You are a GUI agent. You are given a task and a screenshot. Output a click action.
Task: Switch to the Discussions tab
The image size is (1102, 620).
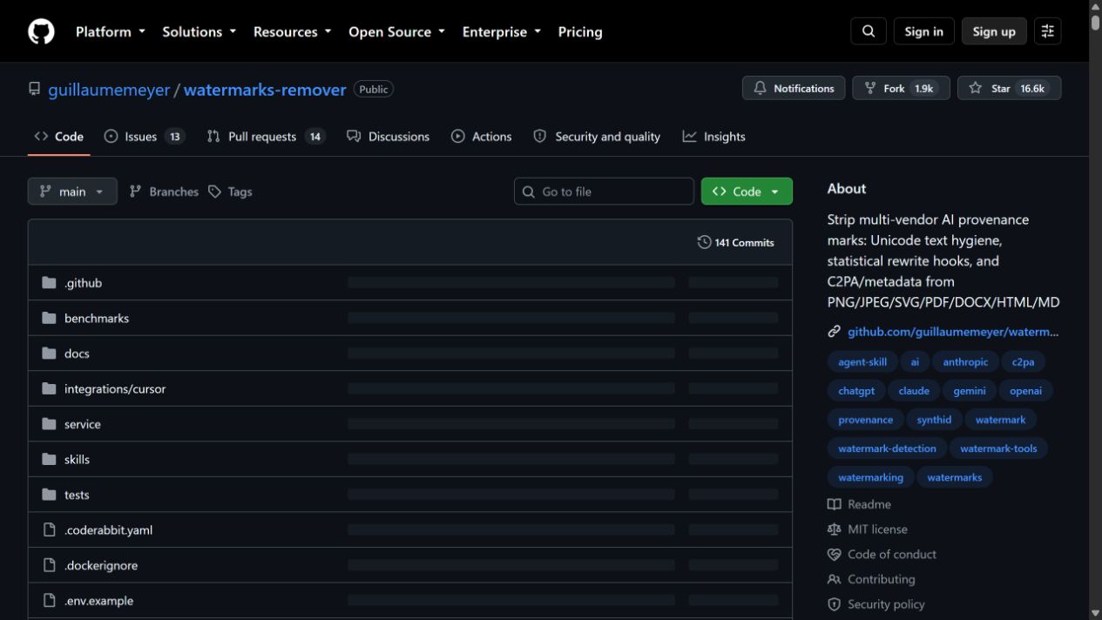coord(388,137)
